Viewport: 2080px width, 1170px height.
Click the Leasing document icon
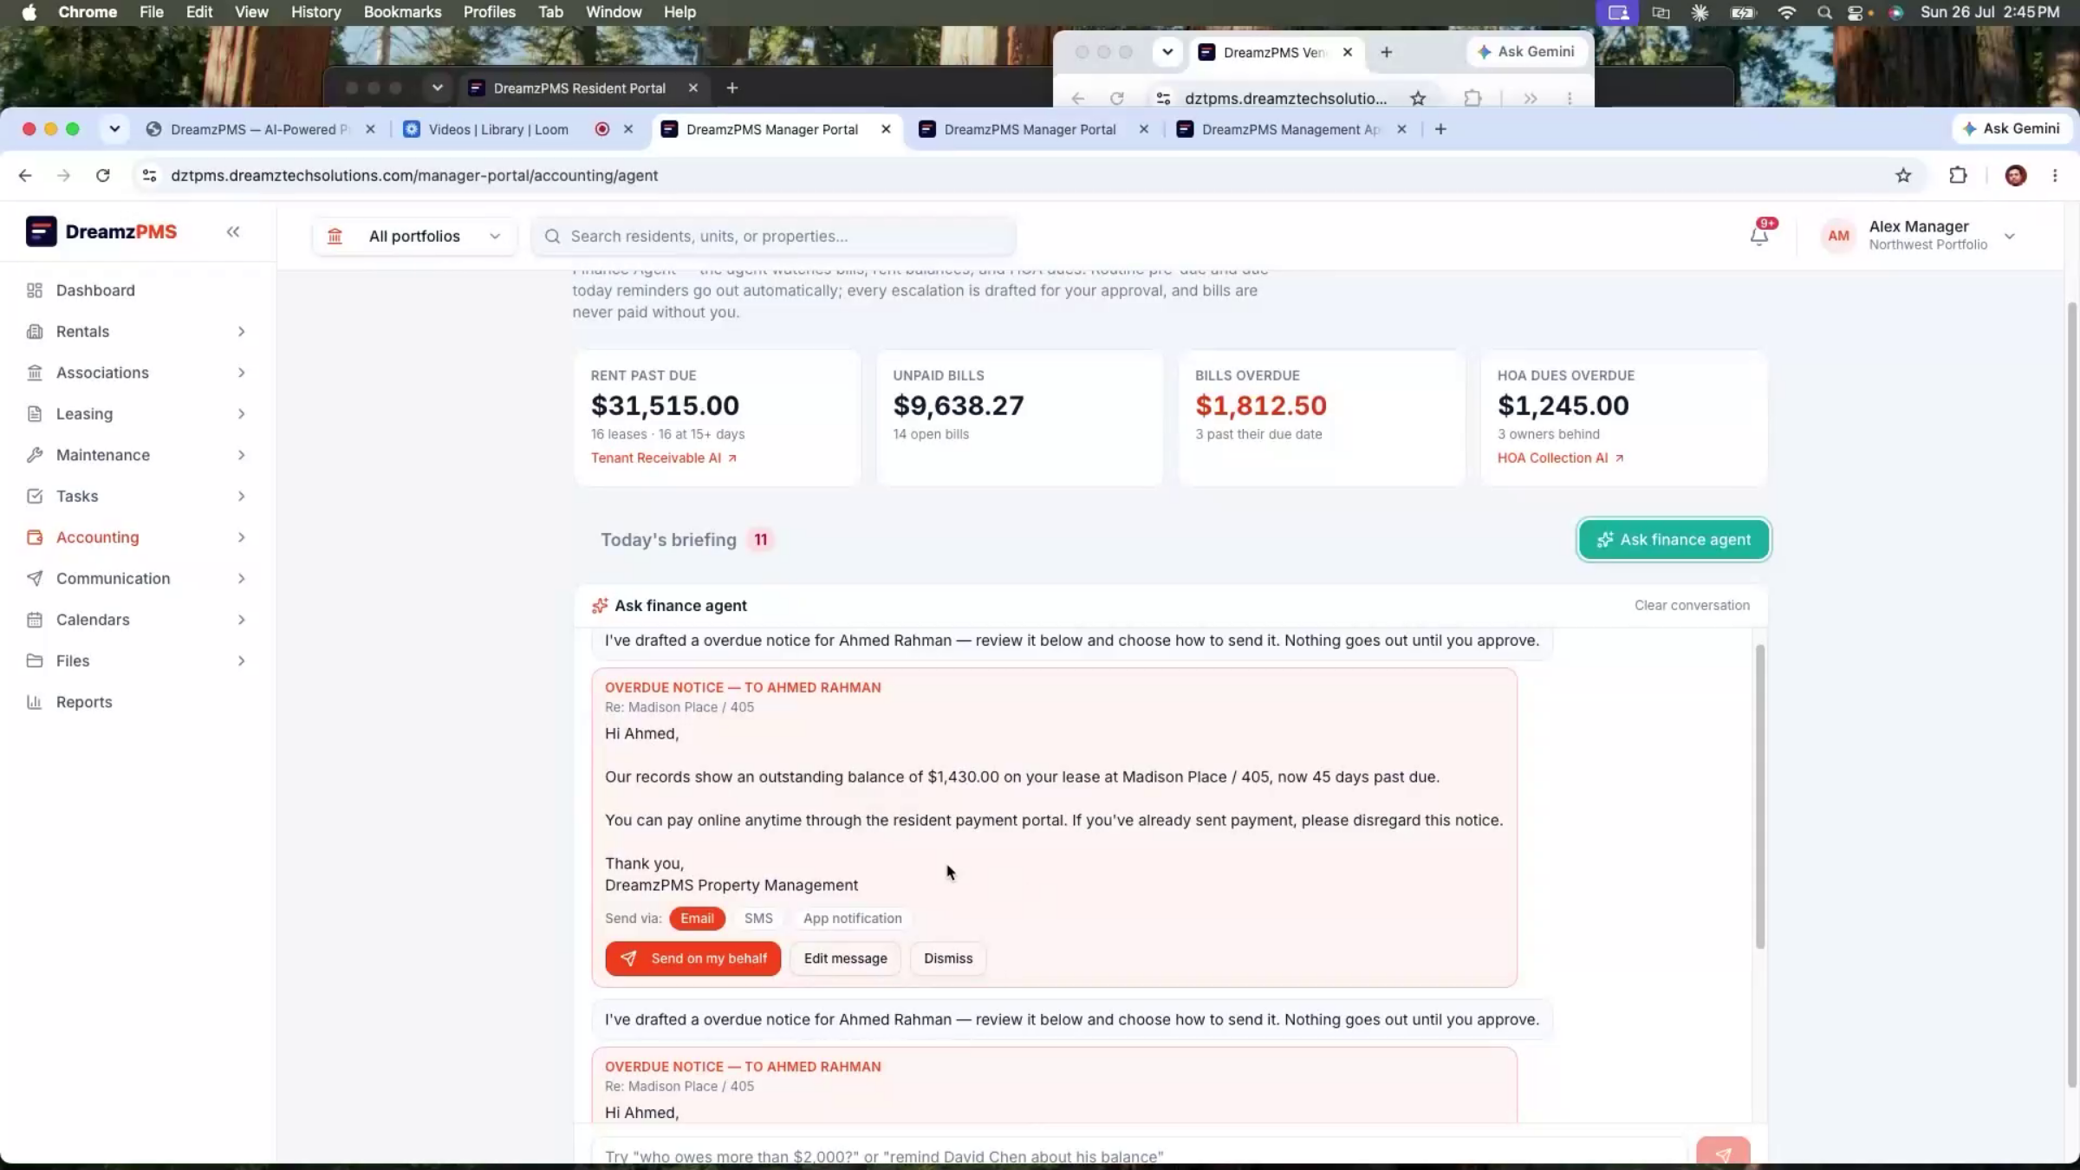coord(35,413)
